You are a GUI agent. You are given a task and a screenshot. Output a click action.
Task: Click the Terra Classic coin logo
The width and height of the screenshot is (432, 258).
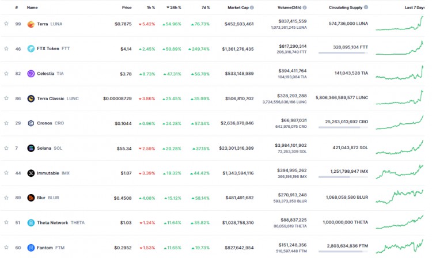click(31, 98)
